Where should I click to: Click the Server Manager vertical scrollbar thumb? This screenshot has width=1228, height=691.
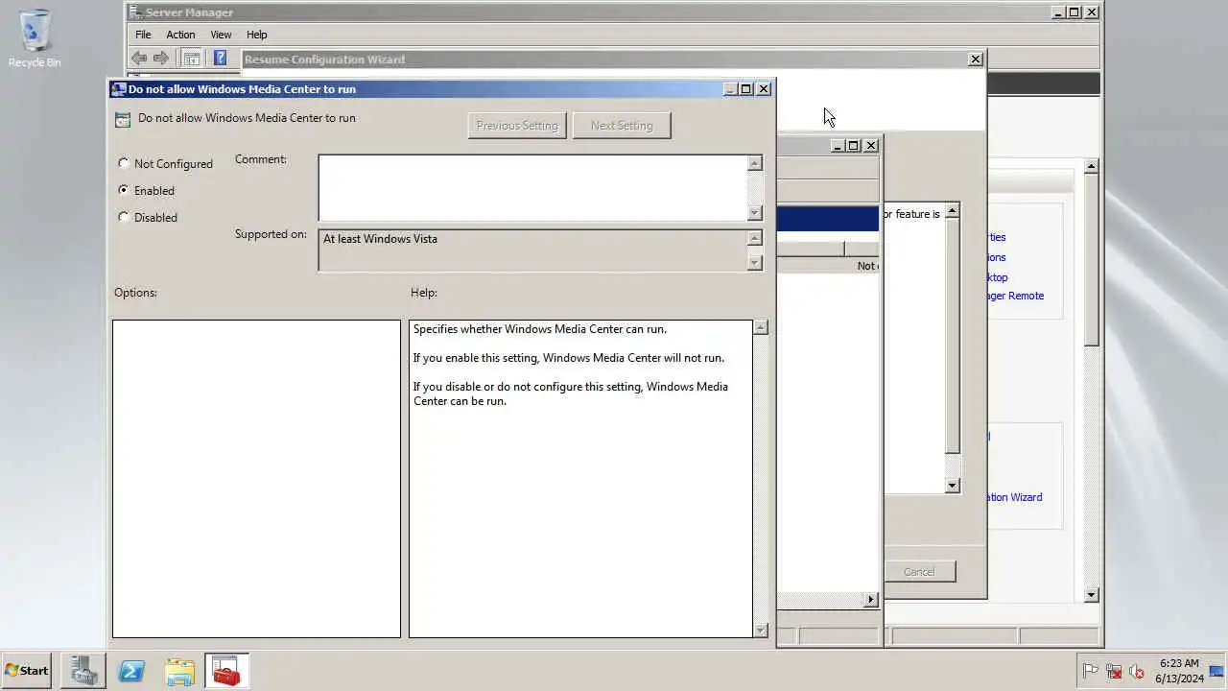tap(1091, 259)
